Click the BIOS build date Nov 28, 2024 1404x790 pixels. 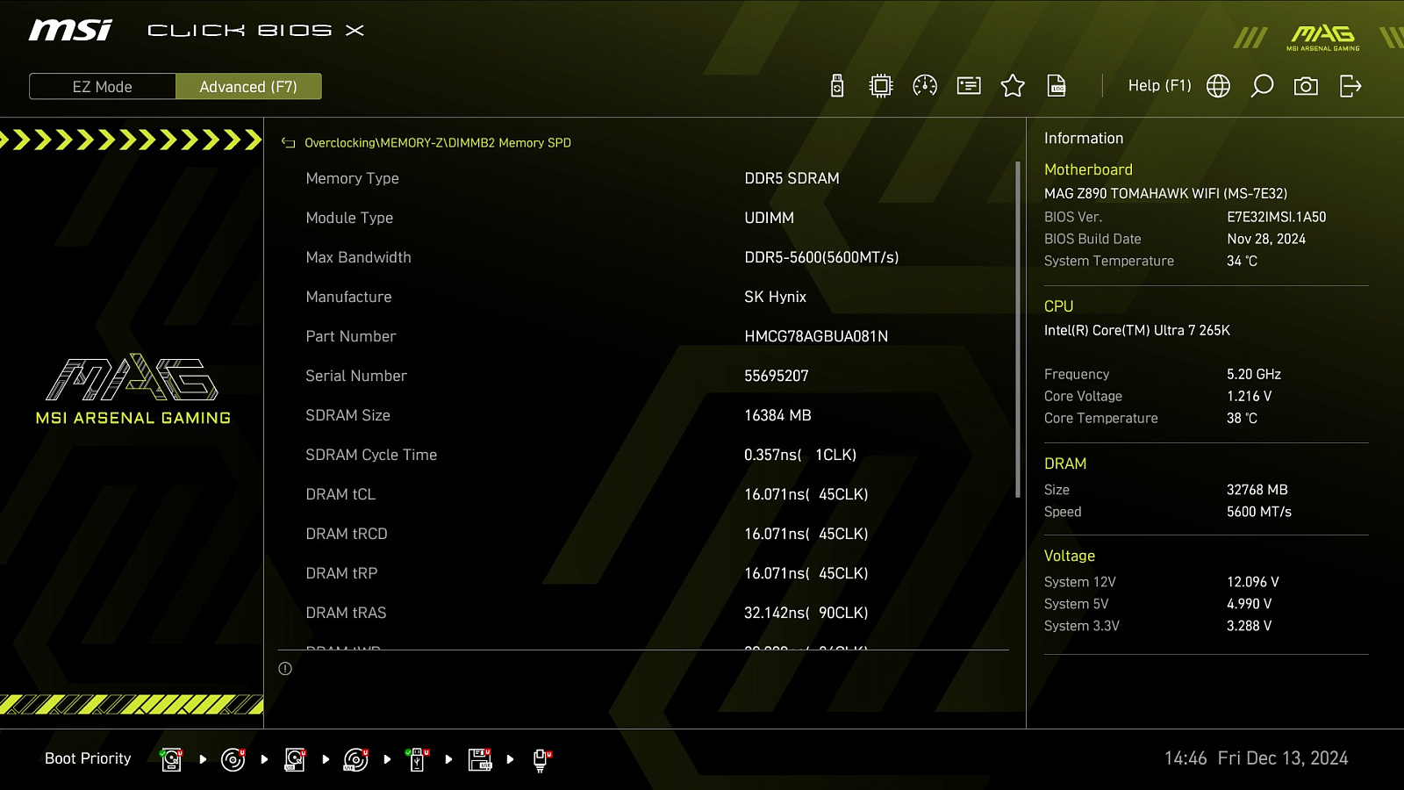coord(1266,239)
